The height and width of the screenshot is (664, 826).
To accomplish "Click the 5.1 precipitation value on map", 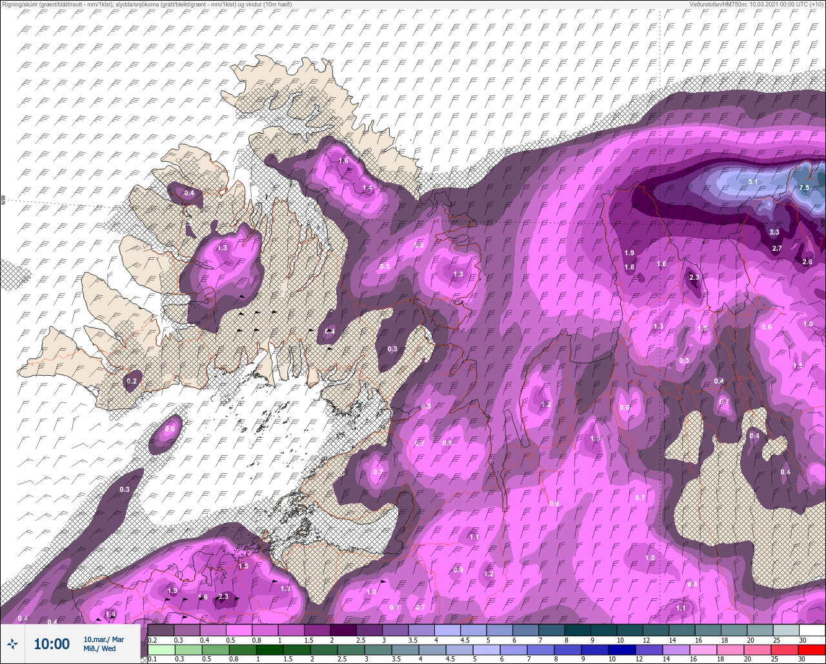I will [x=752, y=182].
